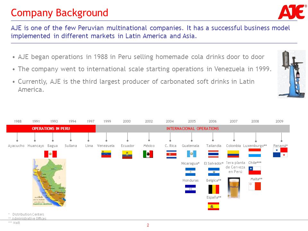Screen dimensions: 308x231
Task: Click the El Salvador flag
Action: [214, 172]
